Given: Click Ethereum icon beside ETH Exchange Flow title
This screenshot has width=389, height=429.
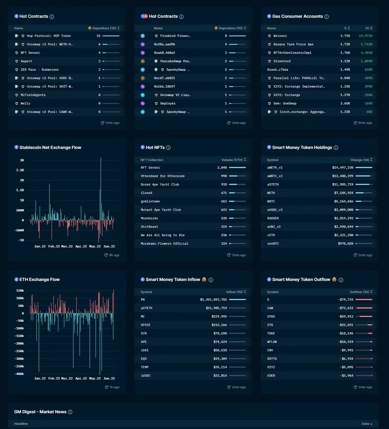Looking at the screenshot, I should click(x=16, y=280).
